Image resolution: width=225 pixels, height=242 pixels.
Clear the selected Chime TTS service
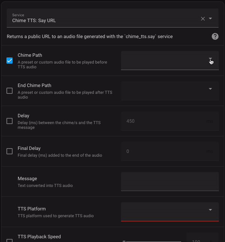[203, 19]
